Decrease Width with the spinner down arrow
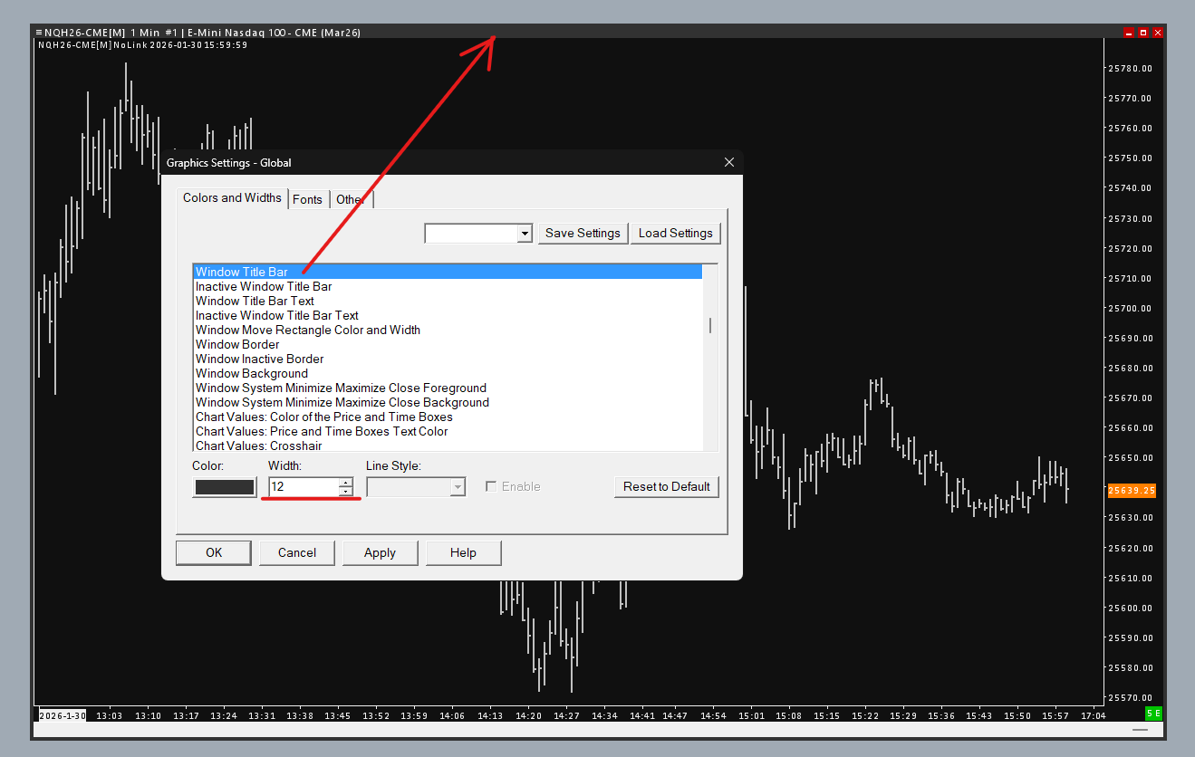 coord(346,492)
